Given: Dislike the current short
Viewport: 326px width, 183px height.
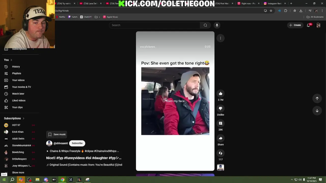Looking at the screenshot, I should click(221, 109).
